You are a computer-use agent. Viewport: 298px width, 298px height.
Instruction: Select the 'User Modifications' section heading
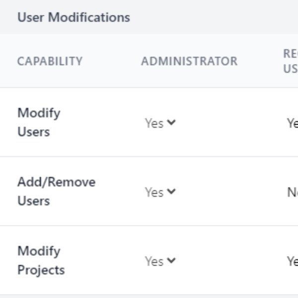(x=74, y=17)
